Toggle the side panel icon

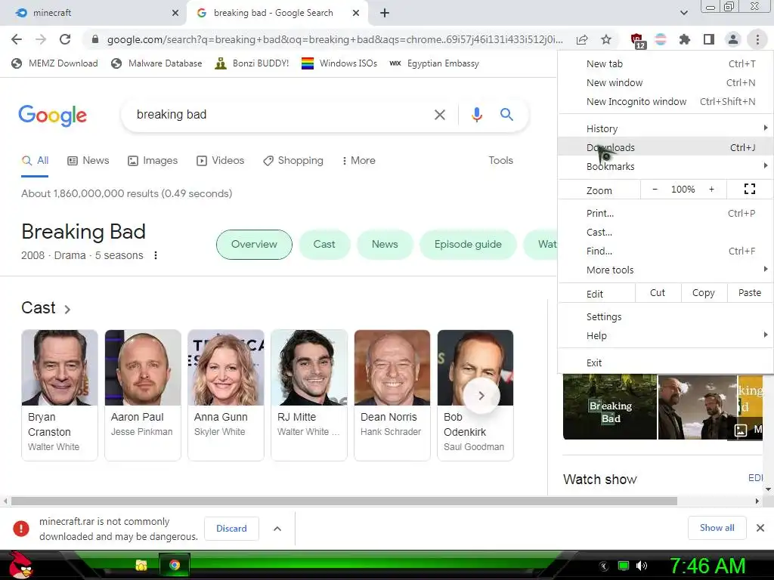(x=709, y=39)
